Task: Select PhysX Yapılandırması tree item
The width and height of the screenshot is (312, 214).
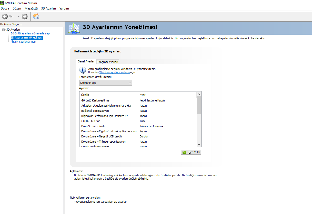Action: coord(23,42)
